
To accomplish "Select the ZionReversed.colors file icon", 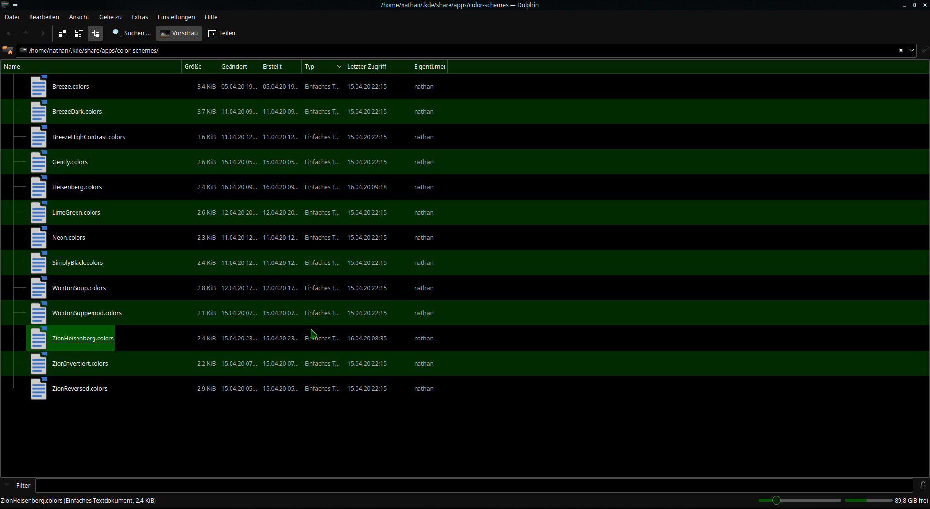I will 39,389.
